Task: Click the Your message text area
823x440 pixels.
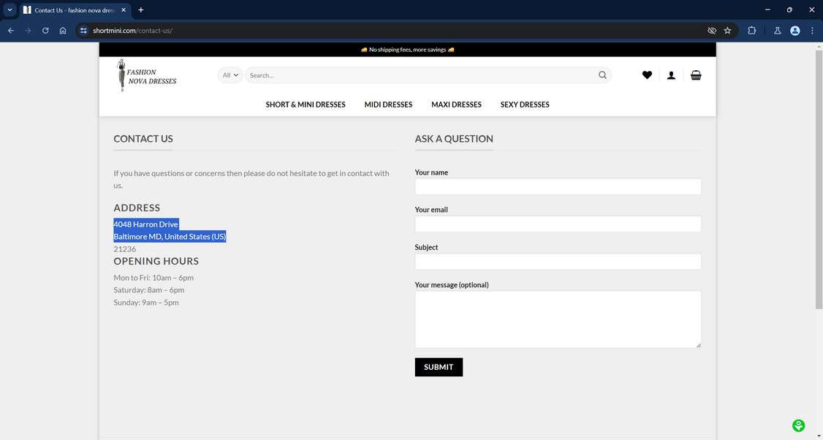Action: click(x=558, y=319)
